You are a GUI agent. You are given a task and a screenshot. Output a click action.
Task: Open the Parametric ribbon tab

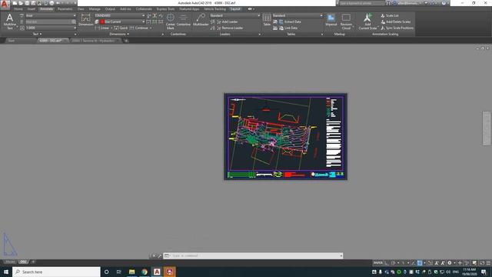point(65,9)
